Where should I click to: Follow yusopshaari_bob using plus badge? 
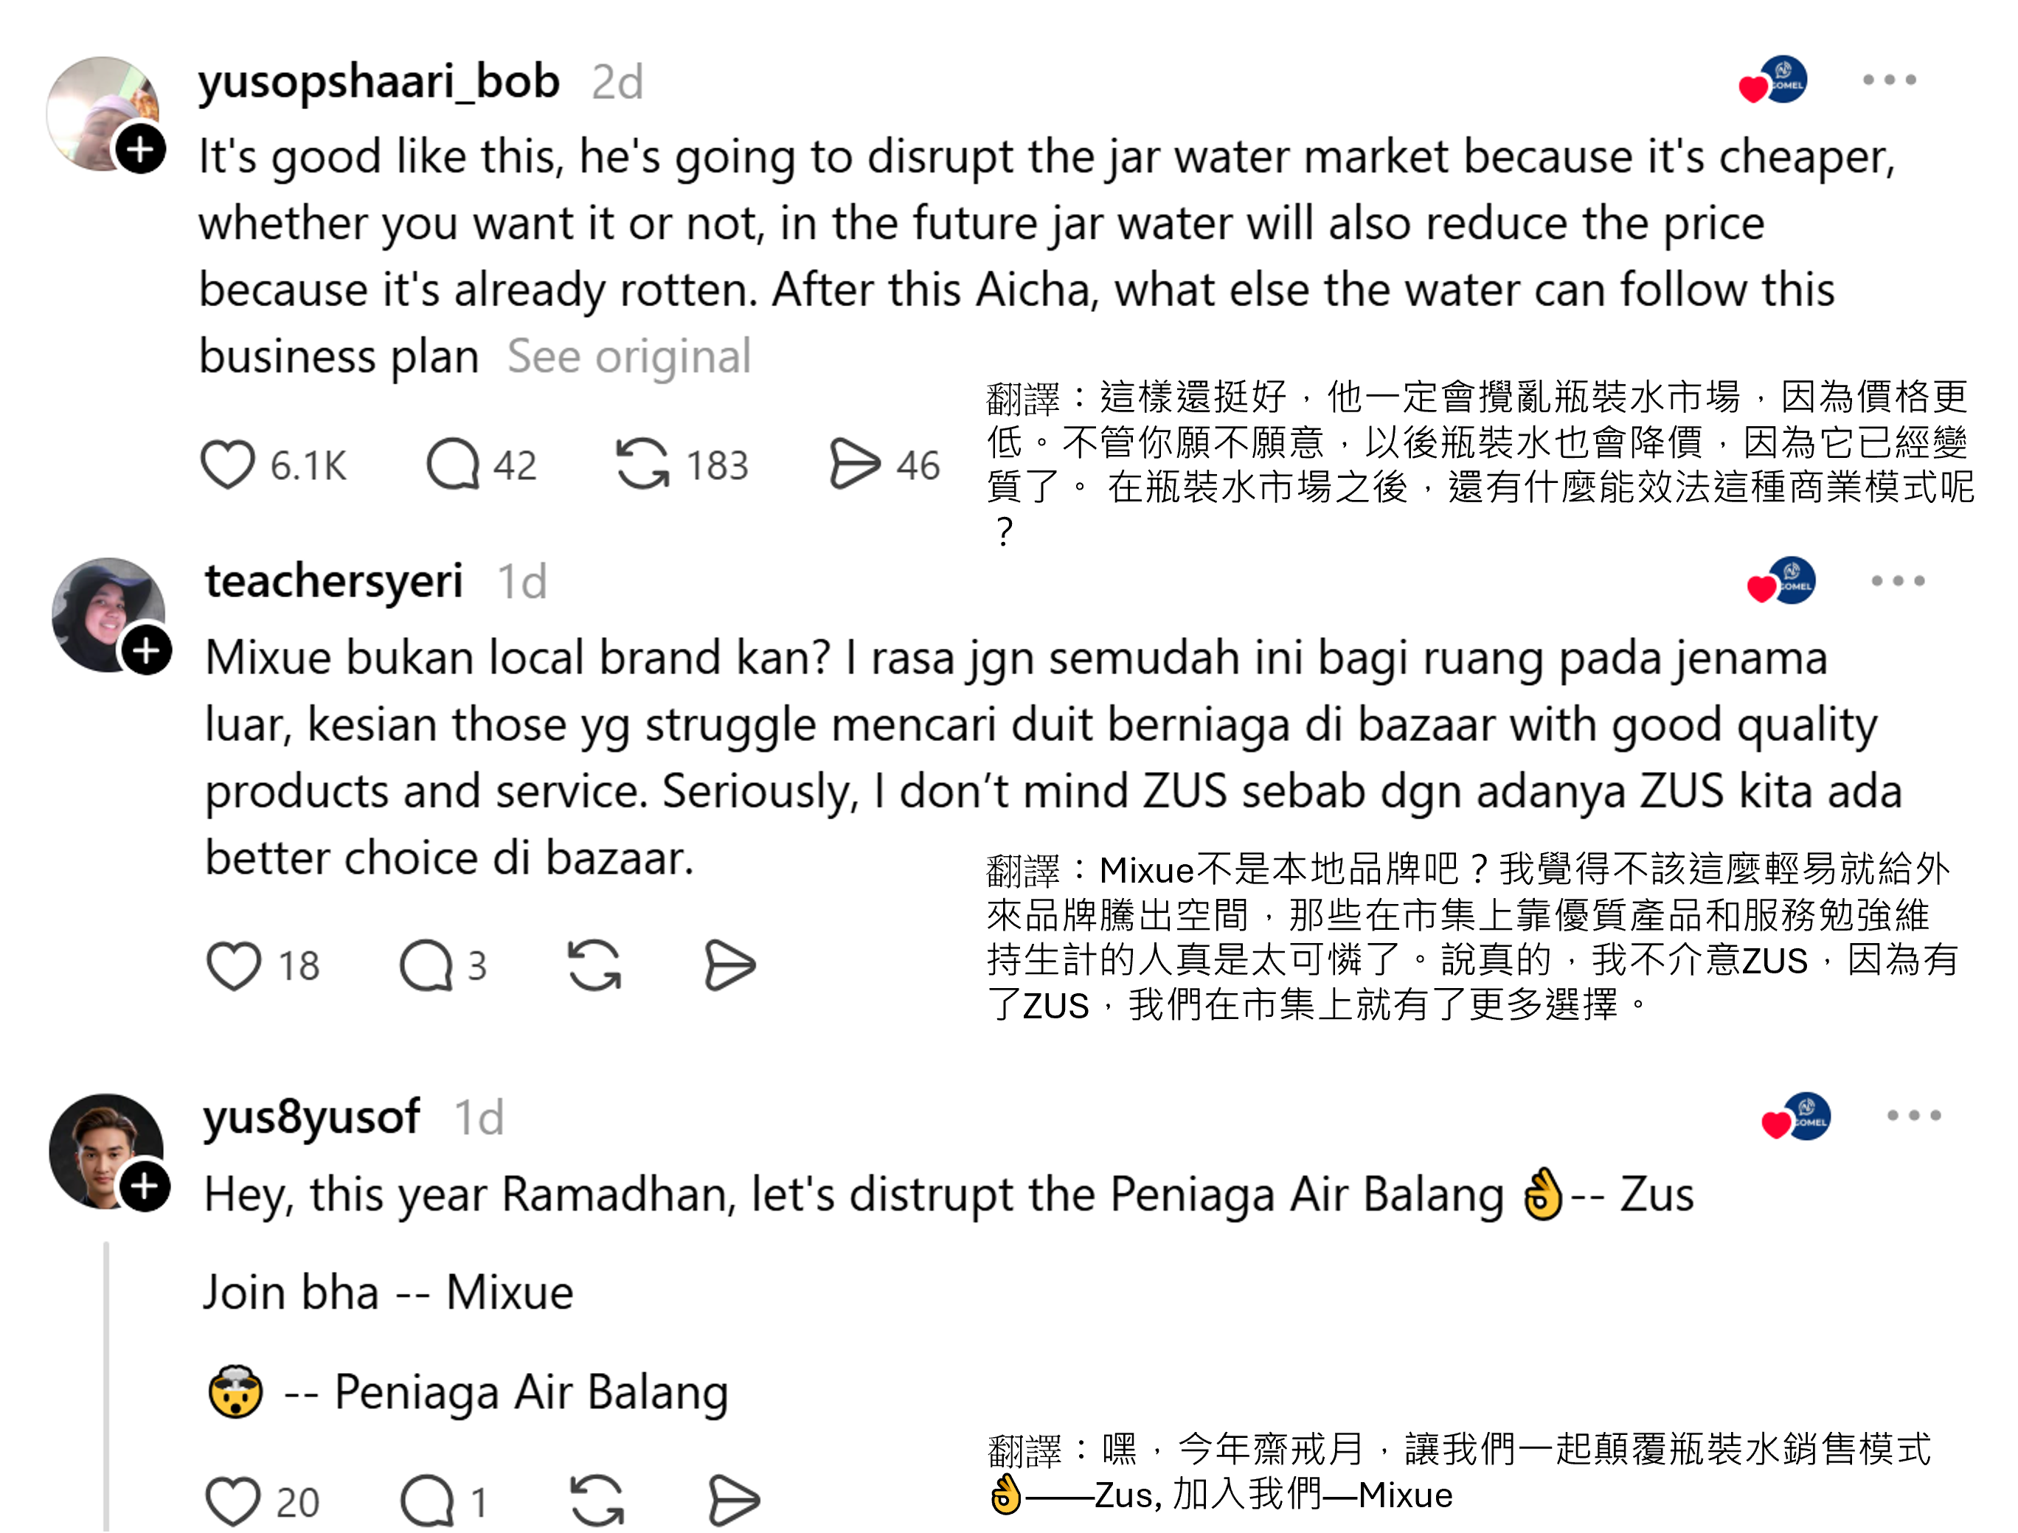[x=141, y=150]
